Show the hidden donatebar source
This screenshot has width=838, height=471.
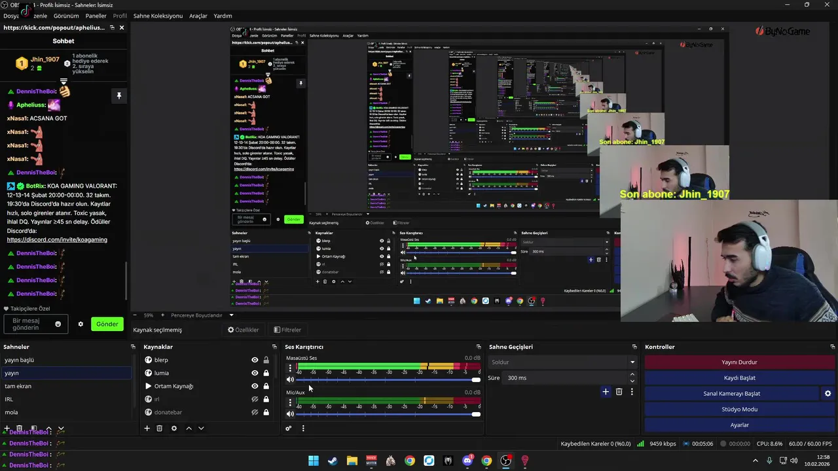pos(255,412)
